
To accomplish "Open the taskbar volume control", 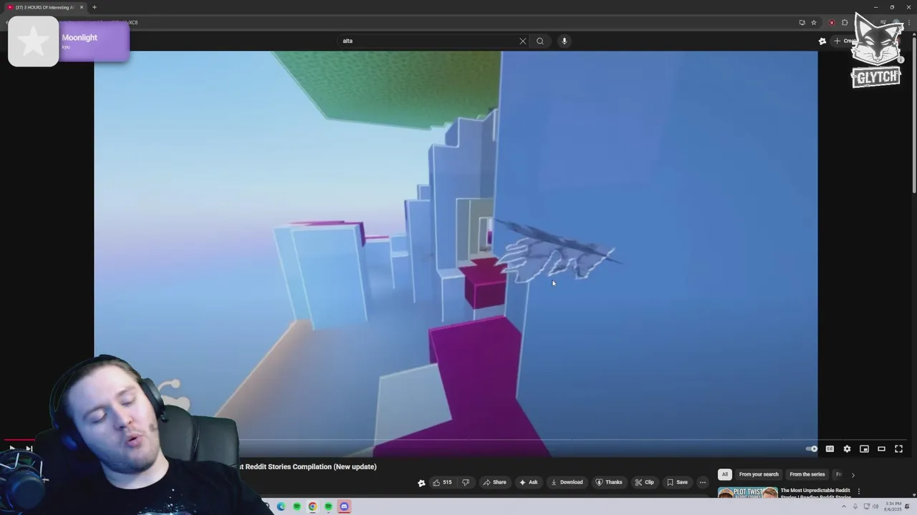I will click(875, 506).
